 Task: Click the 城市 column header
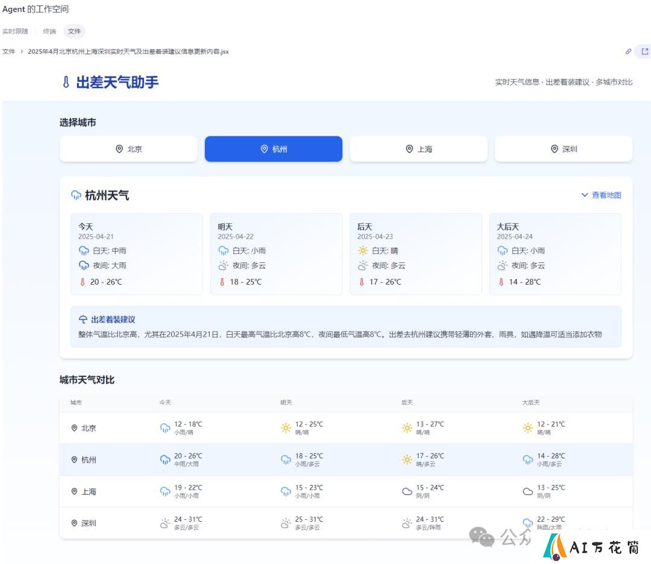click(x=76, y=402)
